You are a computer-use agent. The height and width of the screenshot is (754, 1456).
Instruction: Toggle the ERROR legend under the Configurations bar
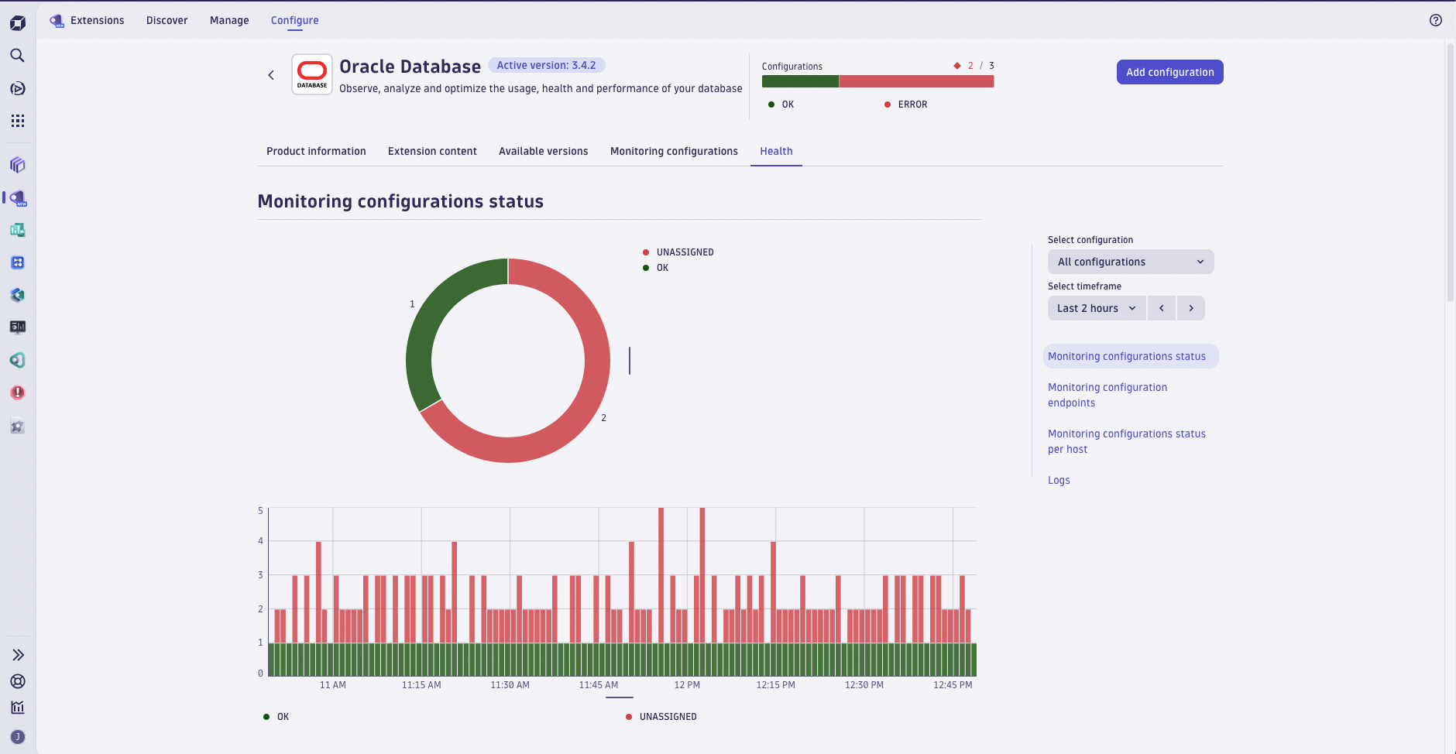pyautogui.click(x=905, y=105)
